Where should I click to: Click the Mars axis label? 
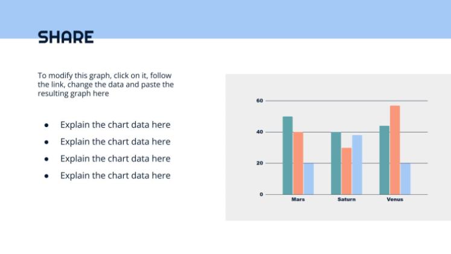pos(298,200)
